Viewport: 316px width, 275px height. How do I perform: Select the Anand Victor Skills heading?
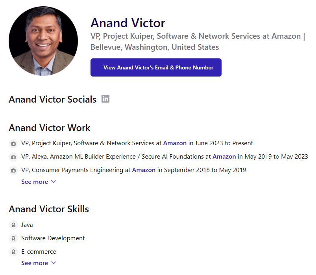coord(49,209)
